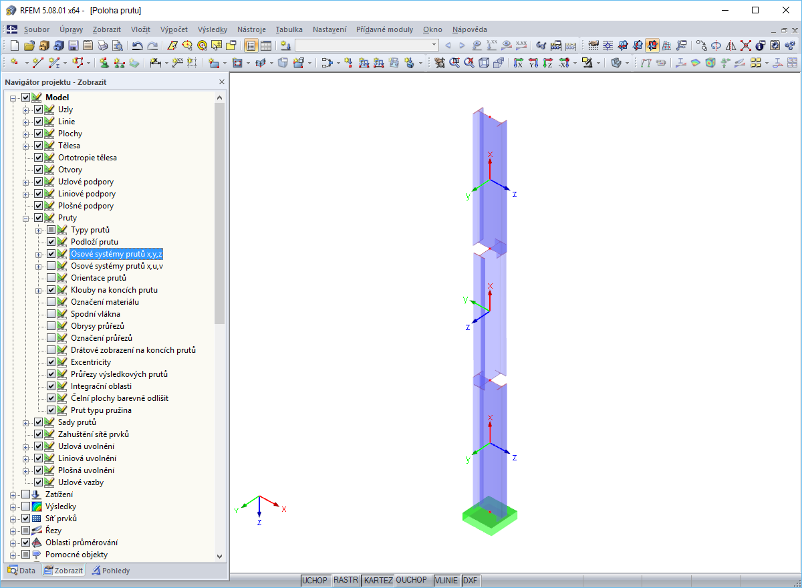The image size is (802, 588).
Task: Expand the Klouby na koncích prutu node
Action: click(39, 290)
